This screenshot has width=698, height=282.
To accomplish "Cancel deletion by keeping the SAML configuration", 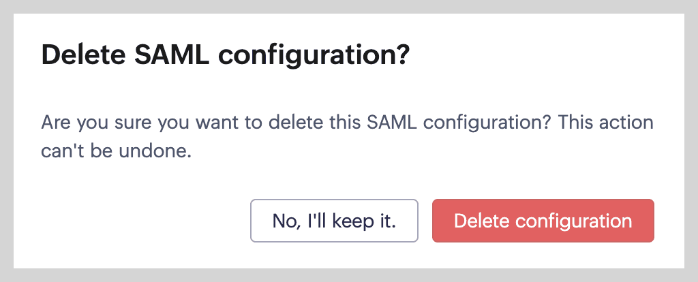I will pyautogui.click(x=334, y=221).
